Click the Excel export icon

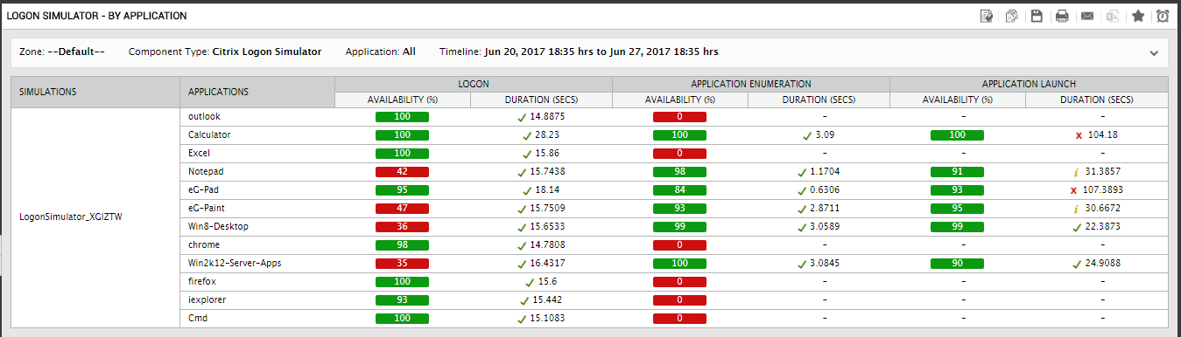click(1113, 16)
